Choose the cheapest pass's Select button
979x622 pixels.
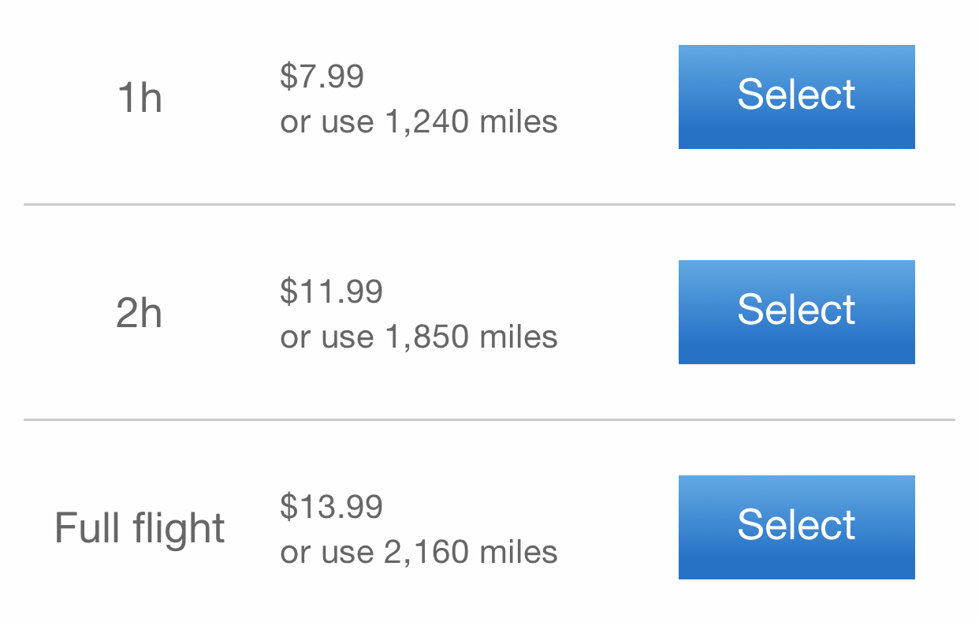tap(796, 97)
